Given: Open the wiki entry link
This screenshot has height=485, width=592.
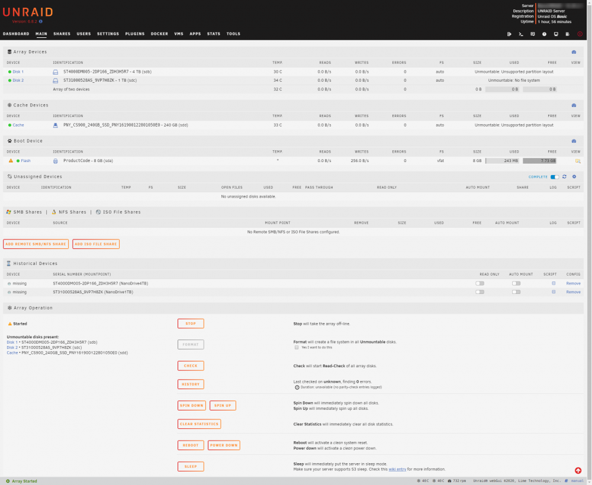Looking at the screenshot, I should pos(397,469).
